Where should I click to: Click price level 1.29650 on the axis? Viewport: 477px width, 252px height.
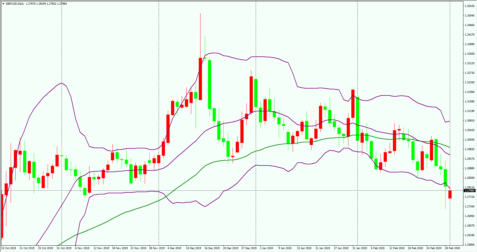(x=469, y=149)
